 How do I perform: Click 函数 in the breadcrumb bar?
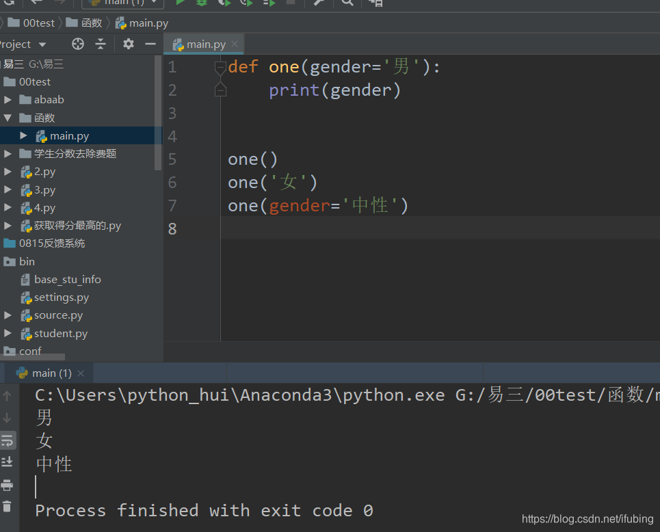point(92,23)
